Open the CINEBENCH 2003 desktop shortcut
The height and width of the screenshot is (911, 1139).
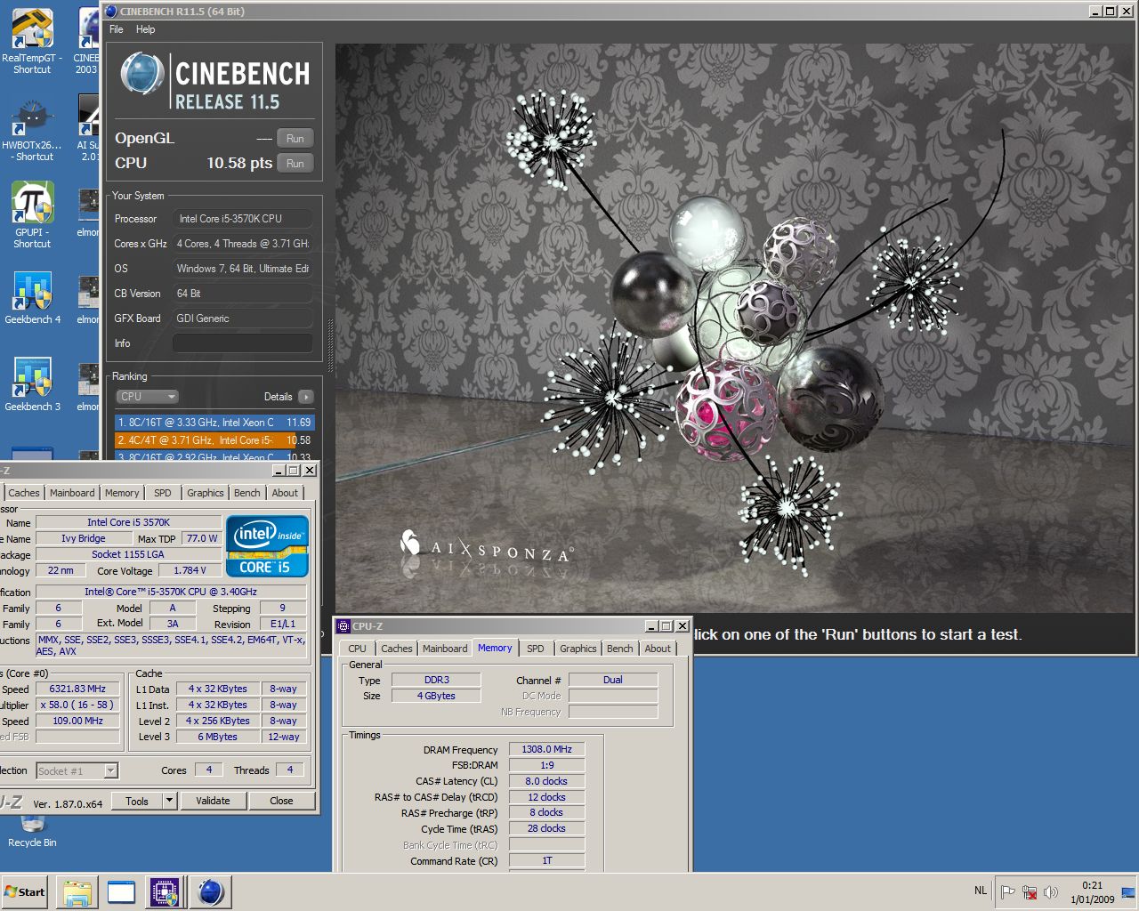pyautogui.click(x=86, y=40)
